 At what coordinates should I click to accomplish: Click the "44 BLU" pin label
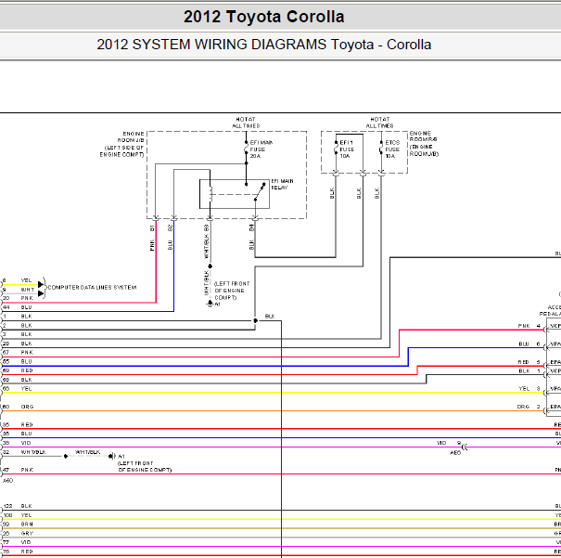tap(18, 307)
